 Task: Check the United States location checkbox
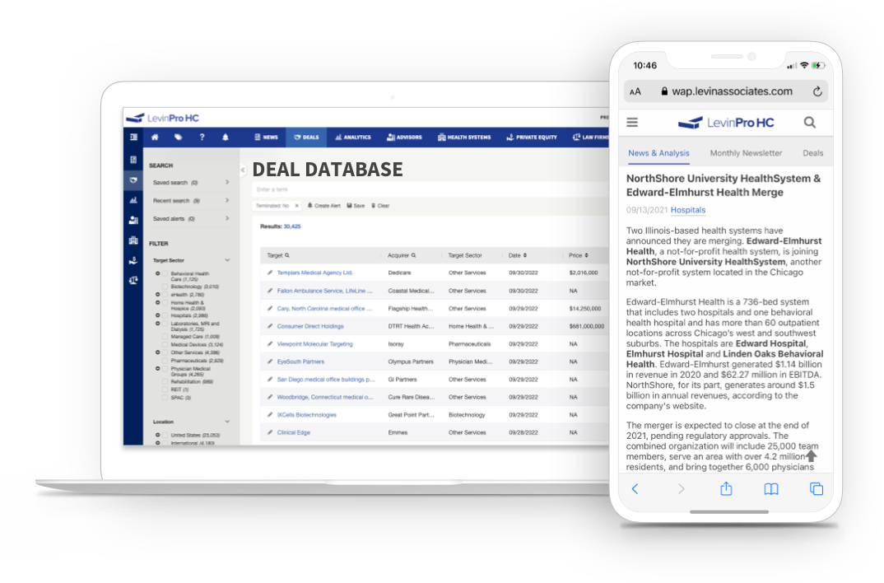click(165, 436)
